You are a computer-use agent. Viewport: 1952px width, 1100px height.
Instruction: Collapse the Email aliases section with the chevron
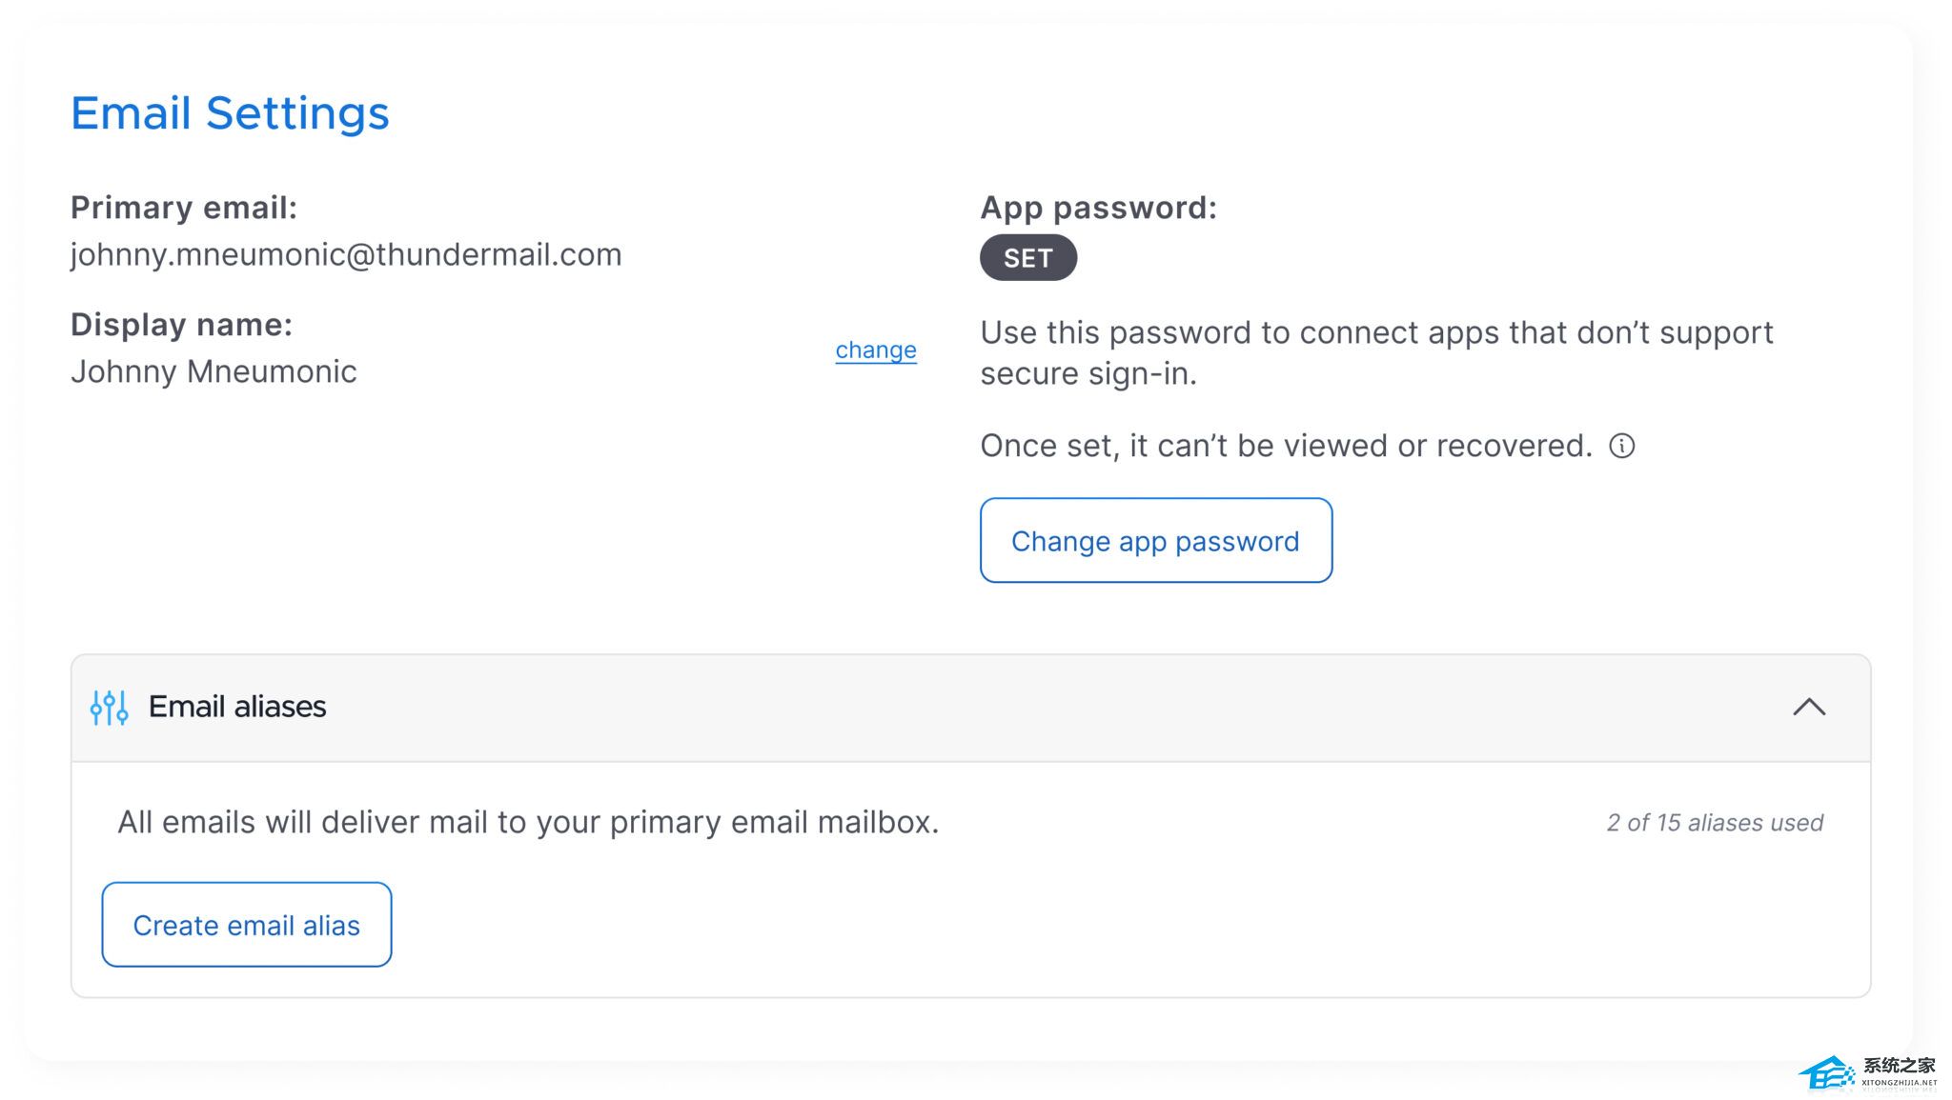pos(1808,708)
